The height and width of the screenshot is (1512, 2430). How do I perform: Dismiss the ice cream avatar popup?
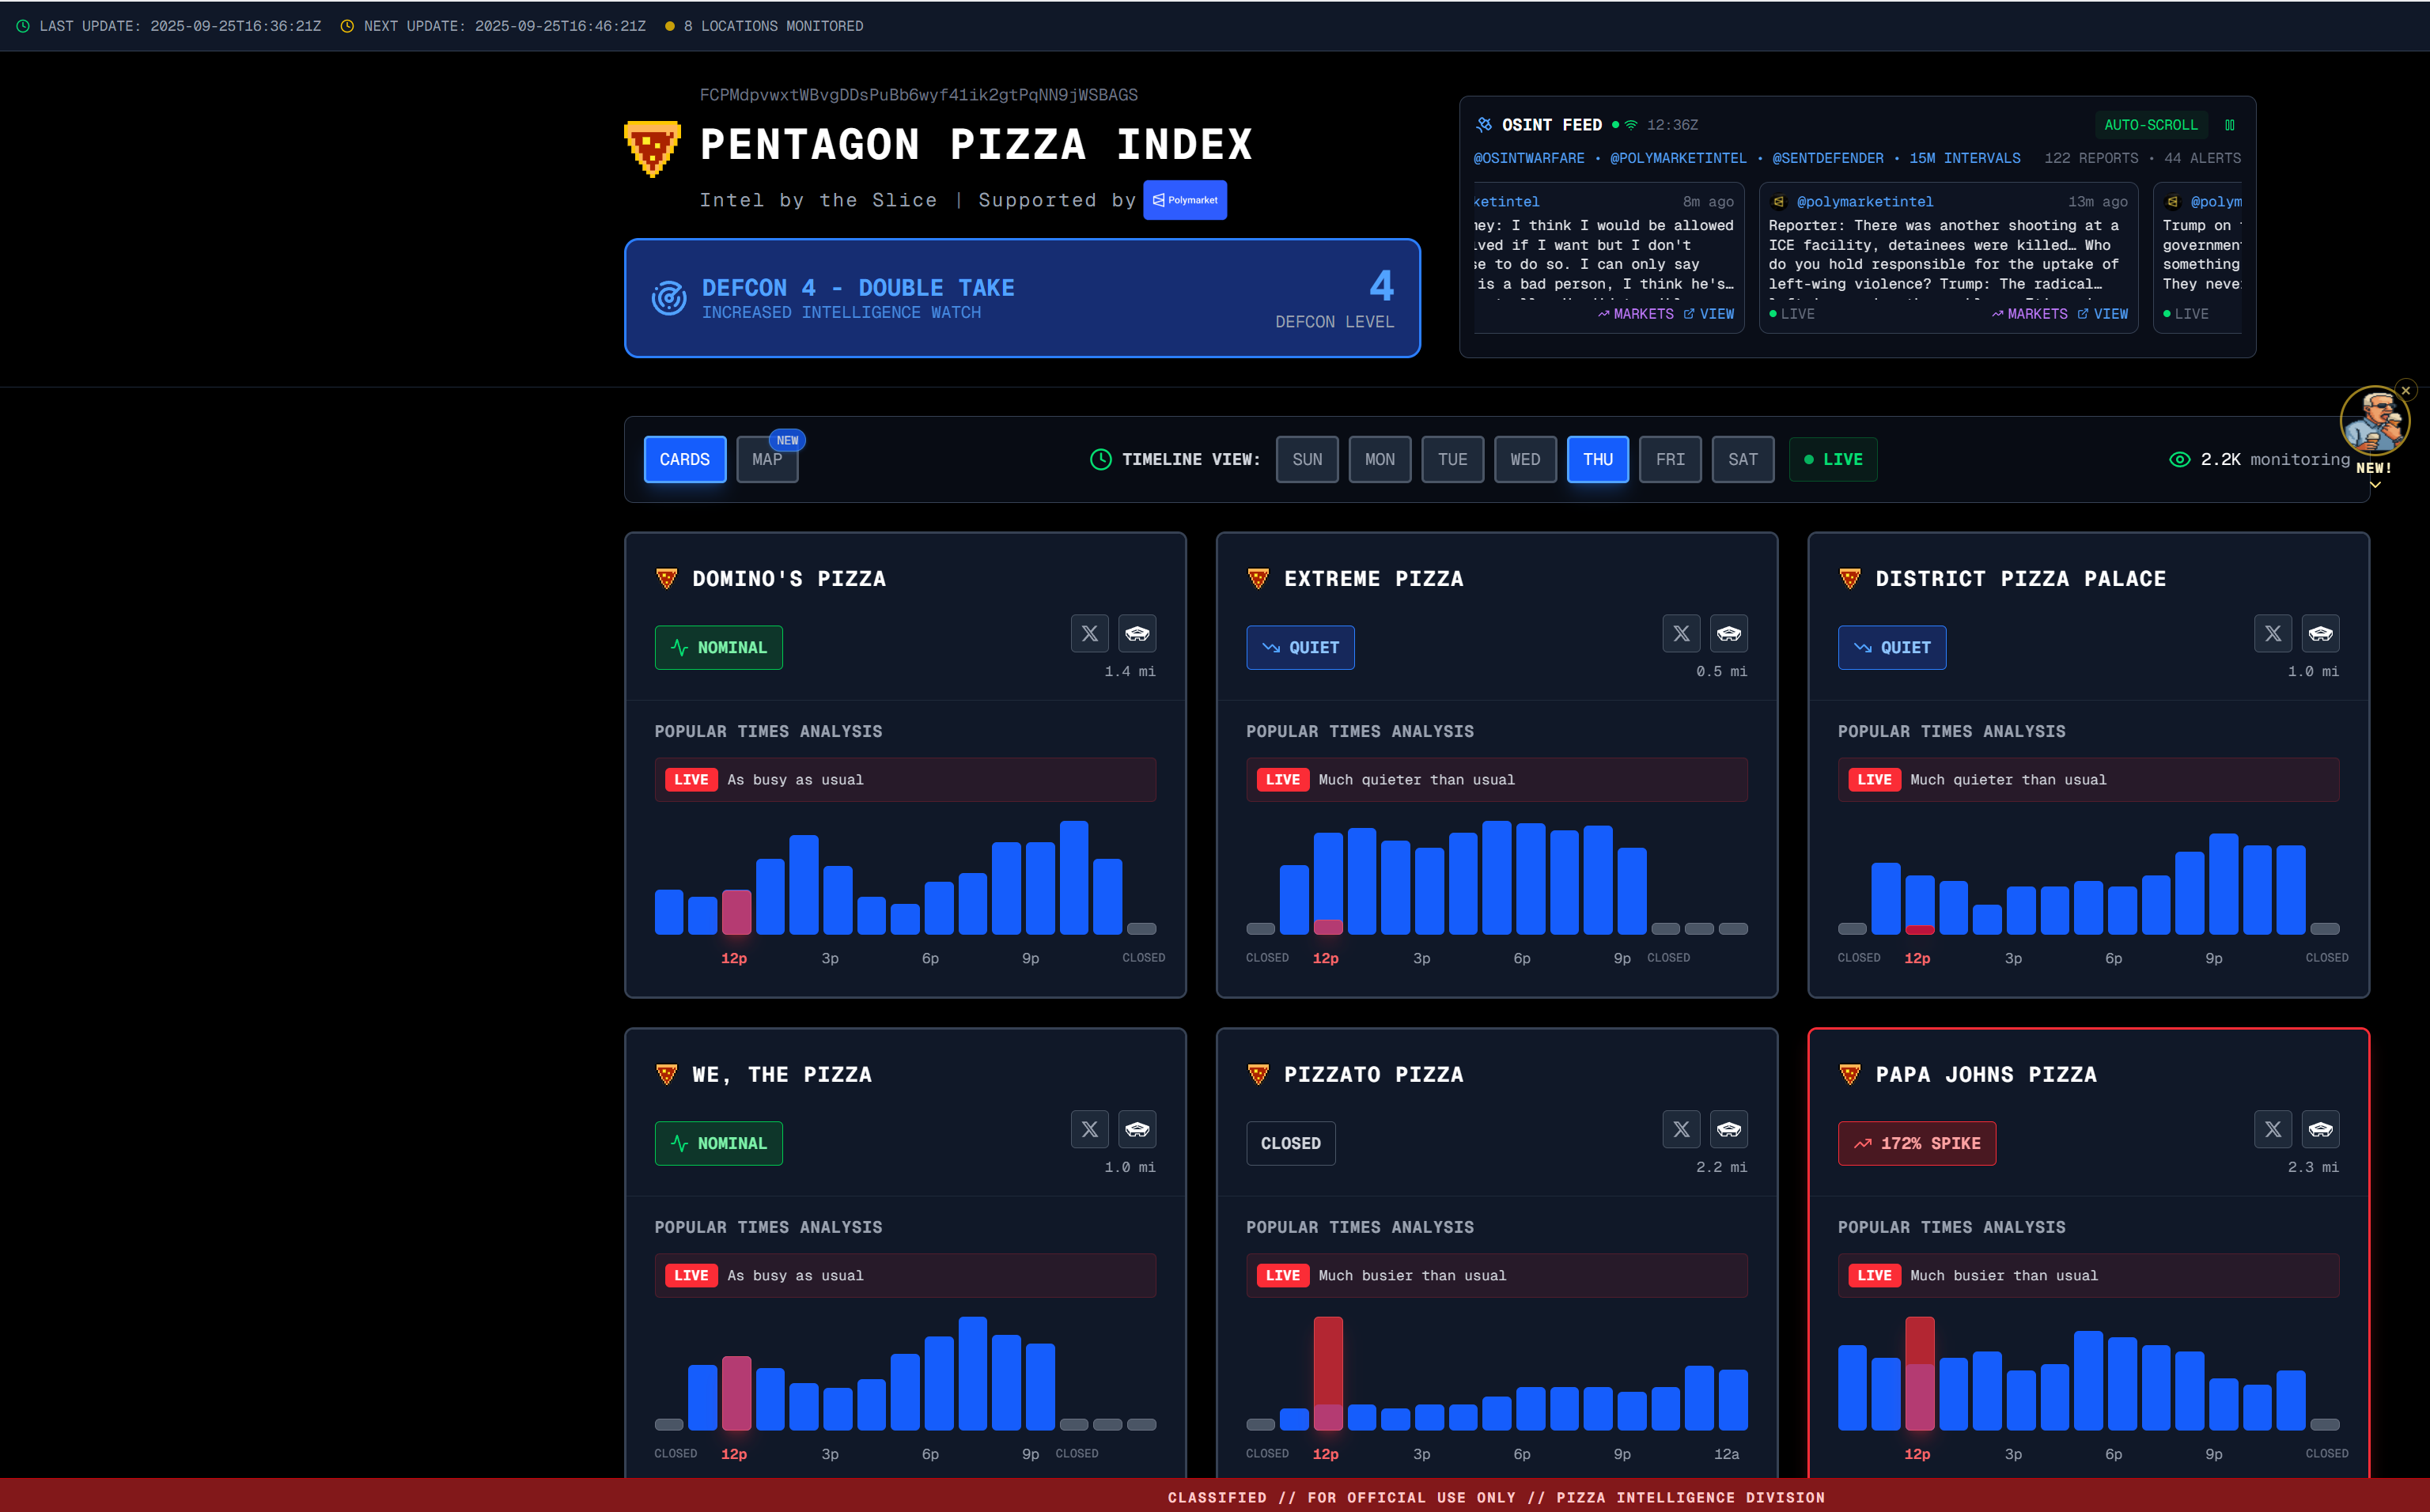[2406, 390]
